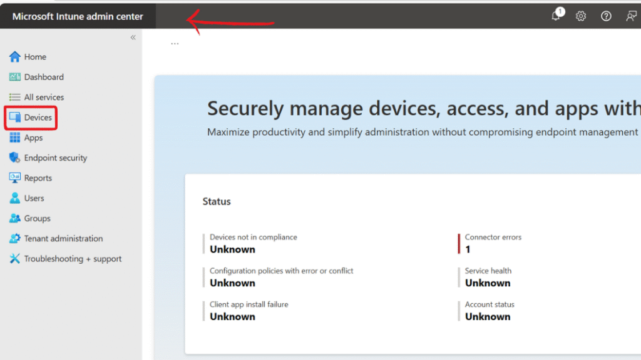The height and width of the screenshot is (360, 641).
Task: Navigate to Apps
Action: [33, 137]
